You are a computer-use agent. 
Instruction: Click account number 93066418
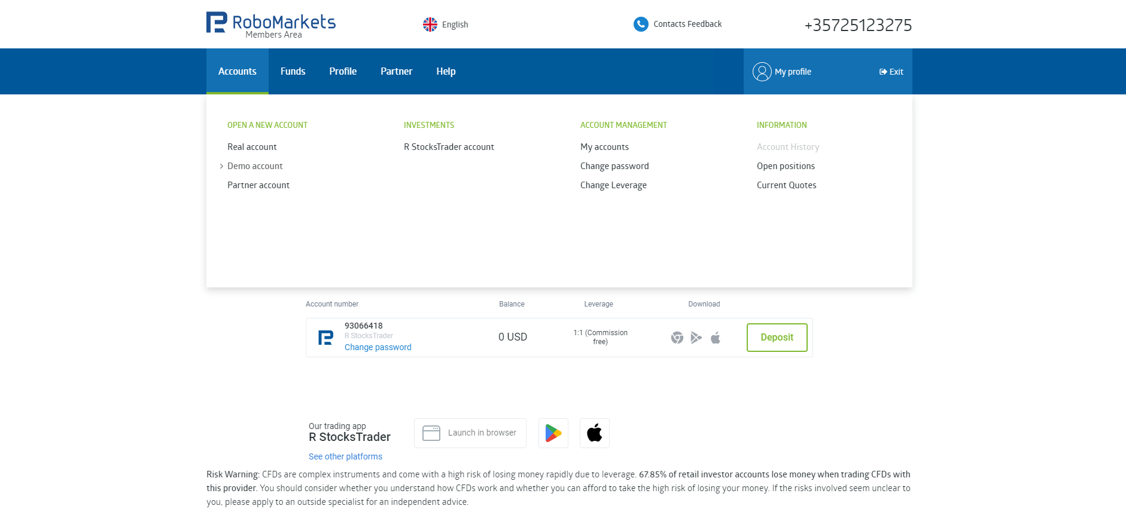click(364, 326)
